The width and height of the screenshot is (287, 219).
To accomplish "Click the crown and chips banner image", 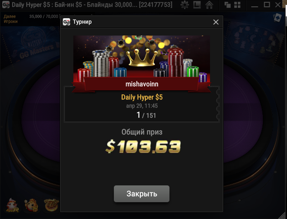I will point(142,59).
